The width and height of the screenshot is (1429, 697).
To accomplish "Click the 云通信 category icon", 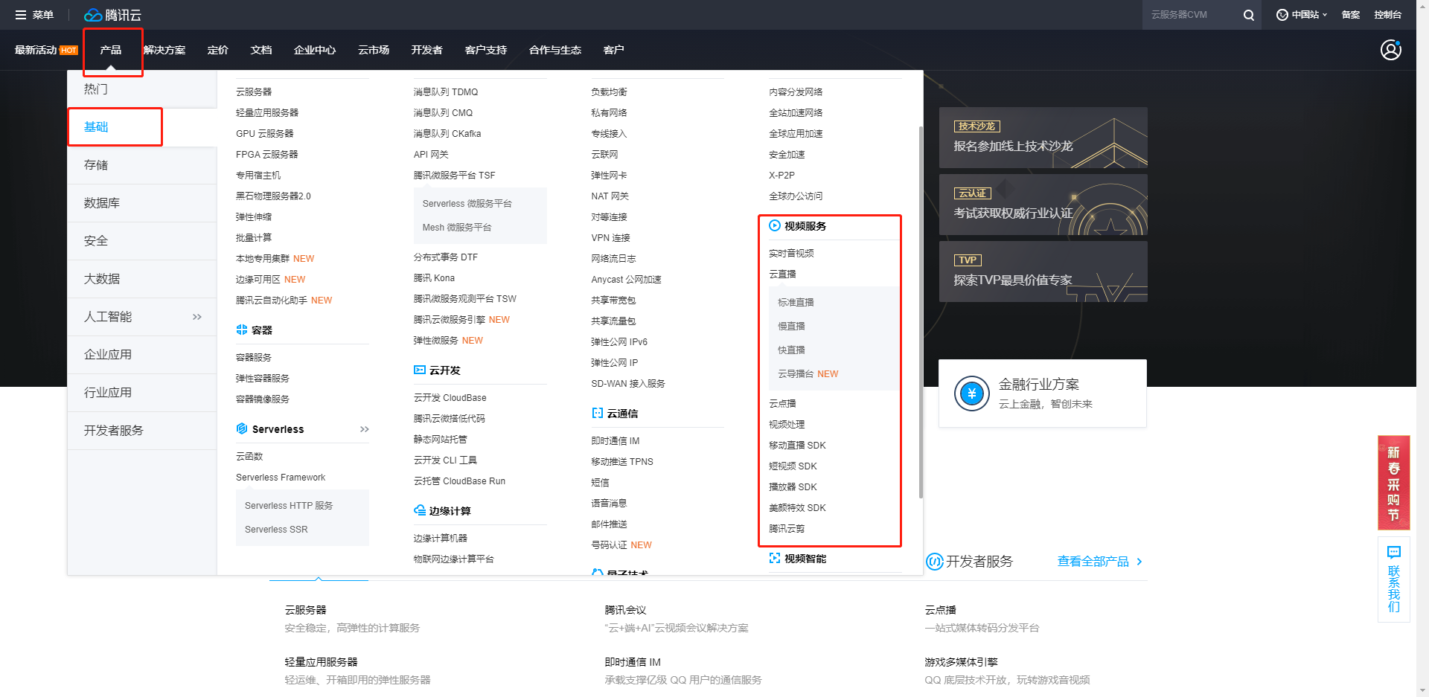I will (597, 414).
